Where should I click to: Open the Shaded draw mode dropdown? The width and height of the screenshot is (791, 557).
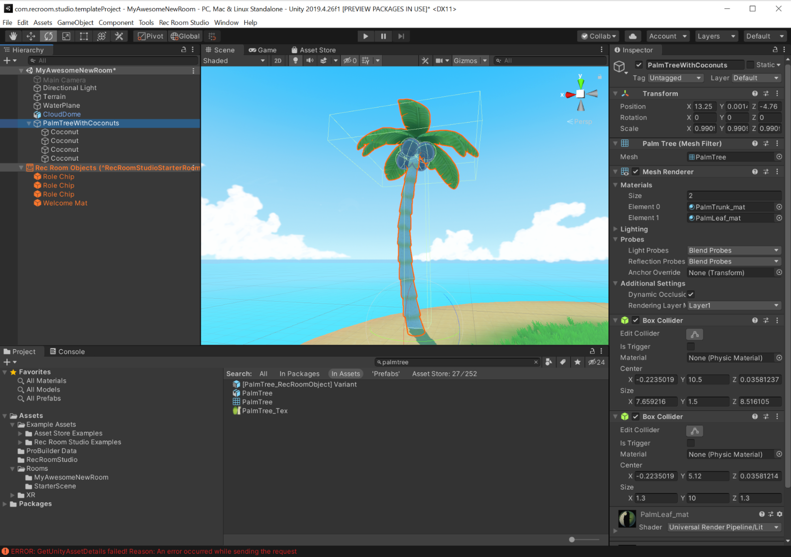pos(234,61)
